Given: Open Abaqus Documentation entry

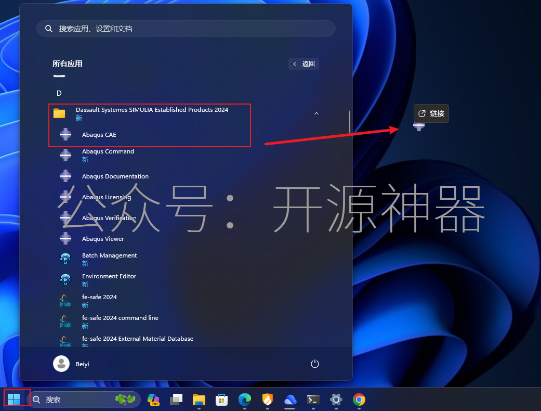Looking at the screenshot, I should [x=187, y=176].
